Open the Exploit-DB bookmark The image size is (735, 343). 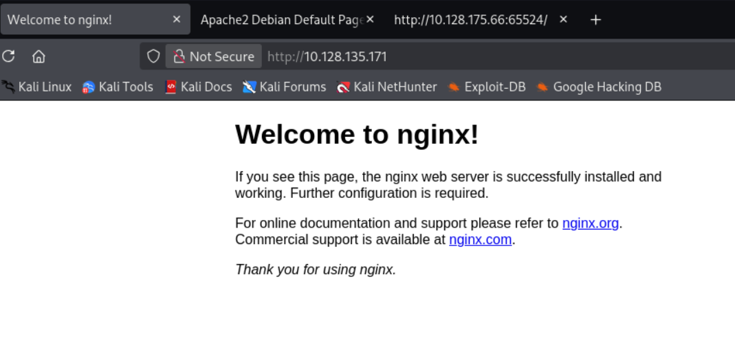coord(487,87)
